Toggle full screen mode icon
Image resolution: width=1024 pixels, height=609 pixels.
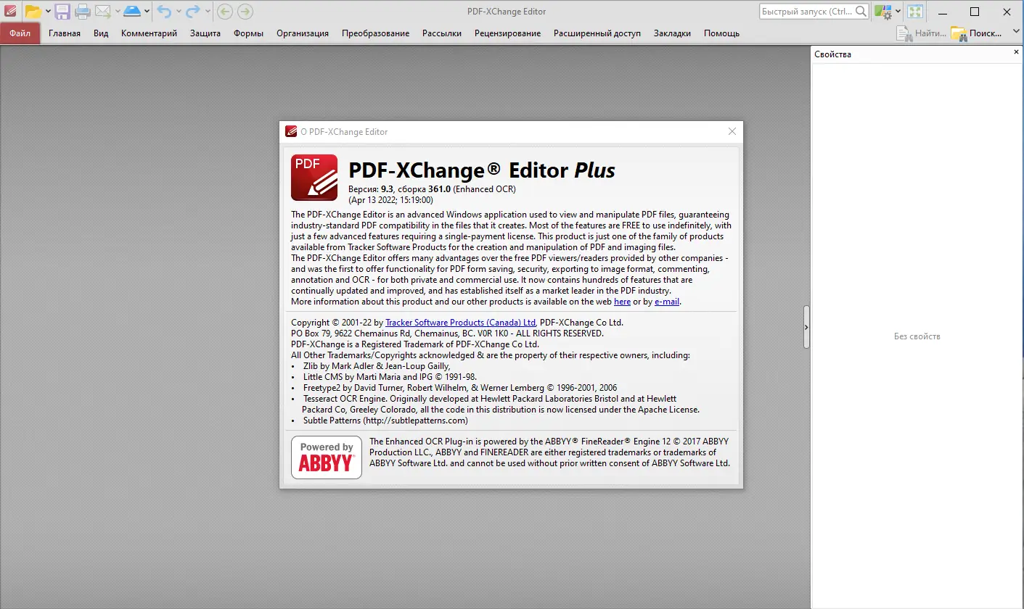point(915,11)
